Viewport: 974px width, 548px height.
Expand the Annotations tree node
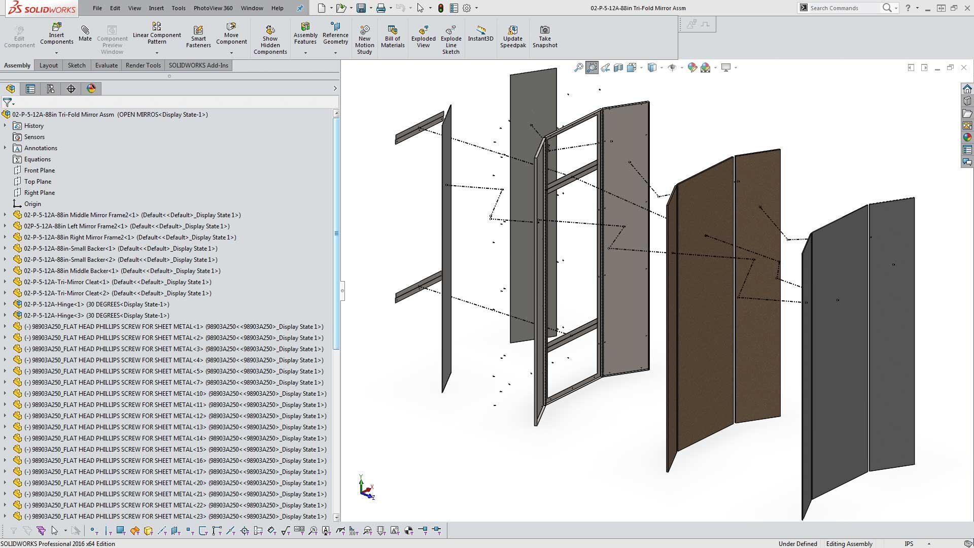(x=5, y=148)
